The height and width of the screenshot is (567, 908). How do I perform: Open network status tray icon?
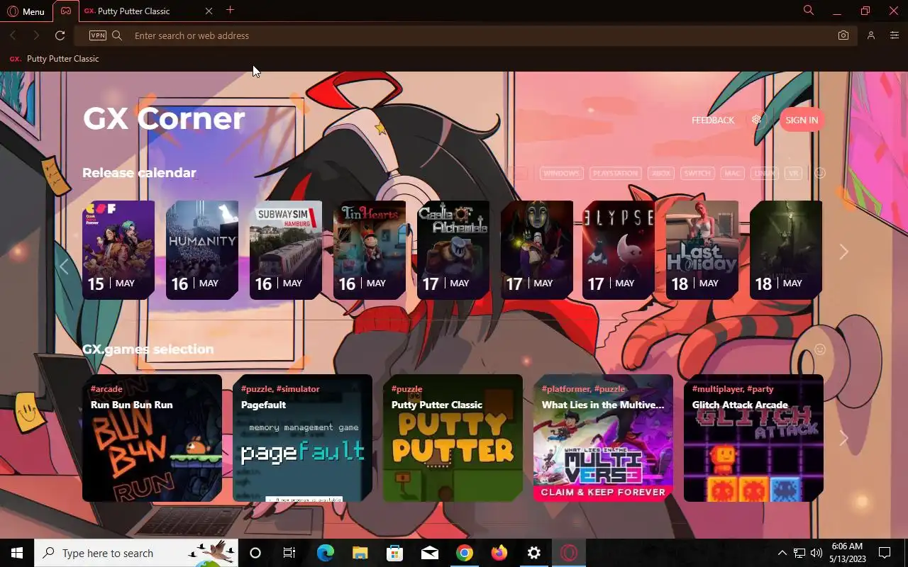pyautogui.click(x=799, y=553)
